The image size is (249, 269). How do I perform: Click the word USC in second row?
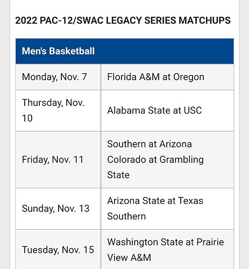click(x=193, y=110)
